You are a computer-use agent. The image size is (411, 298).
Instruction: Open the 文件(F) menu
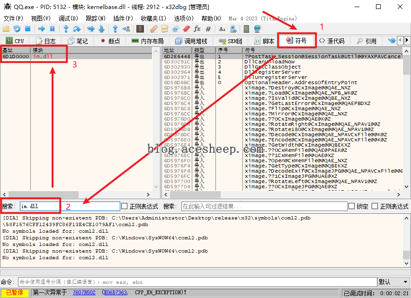click(13, 18)
